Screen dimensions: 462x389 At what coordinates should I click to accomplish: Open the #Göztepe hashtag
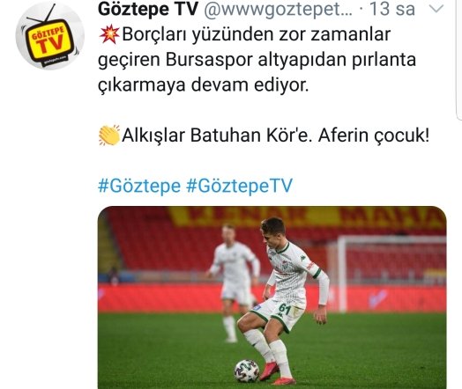(139, 186)
